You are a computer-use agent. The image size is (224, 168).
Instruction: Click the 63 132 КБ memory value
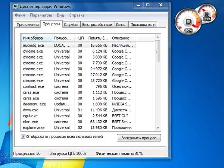click(x=99, y=122)
